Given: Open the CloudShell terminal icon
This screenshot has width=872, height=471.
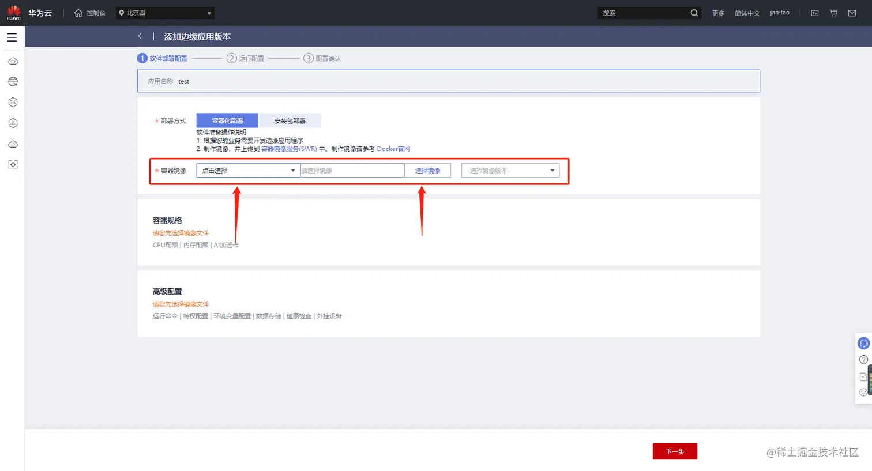Looking at the screenshot, I should (x=815, y=13).
